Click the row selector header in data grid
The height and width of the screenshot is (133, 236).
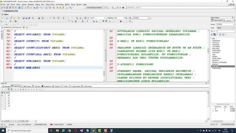[2, 93]
